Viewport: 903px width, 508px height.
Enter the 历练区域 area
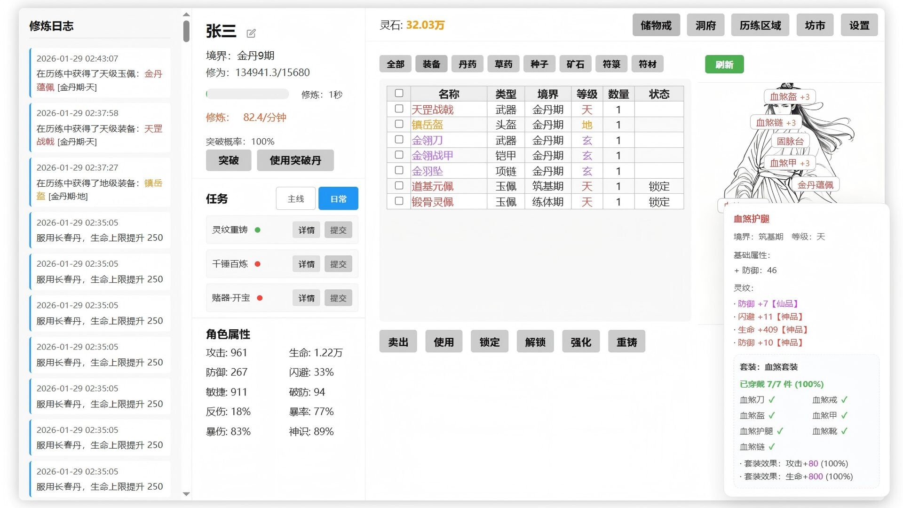click(x=760, y=25)
